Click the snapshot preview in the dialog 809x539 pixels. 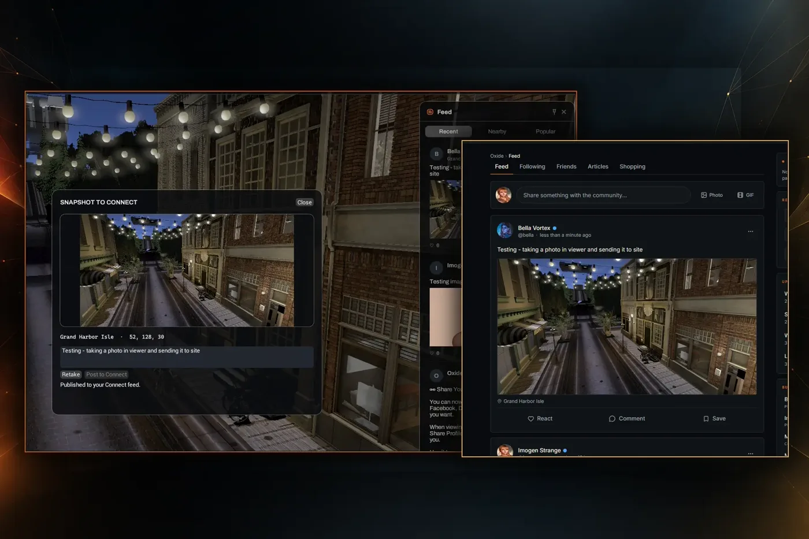pyautogui.click(x=187, y=270)
